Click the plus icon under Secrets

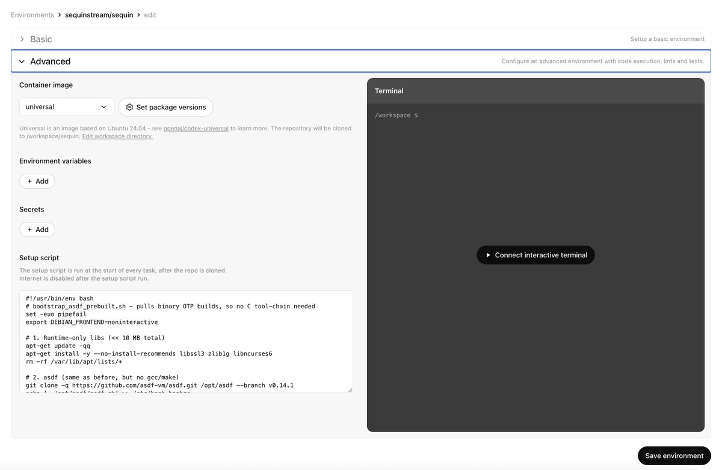tap(30, 229)
